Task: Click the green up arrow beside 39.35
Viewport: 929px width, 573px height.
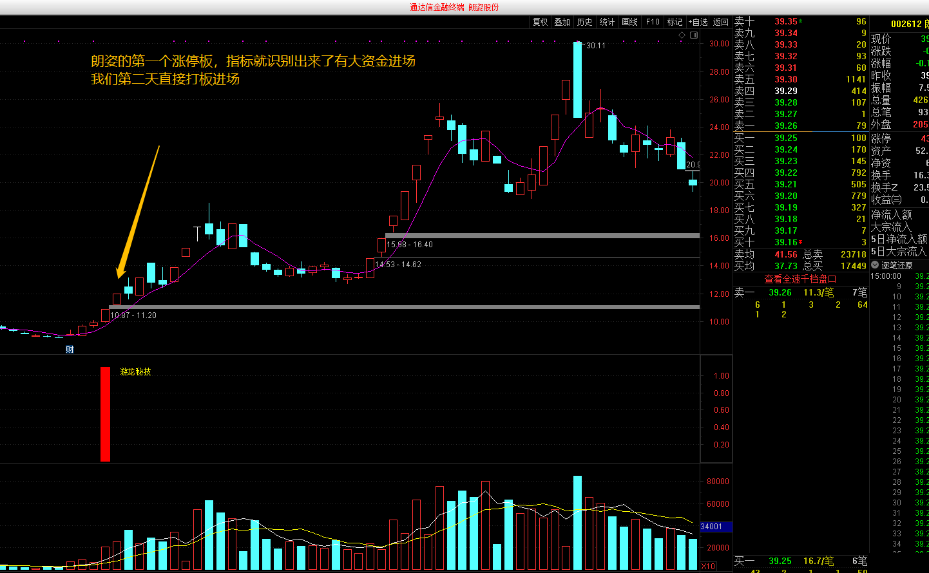Action: [x=801, y=21]
